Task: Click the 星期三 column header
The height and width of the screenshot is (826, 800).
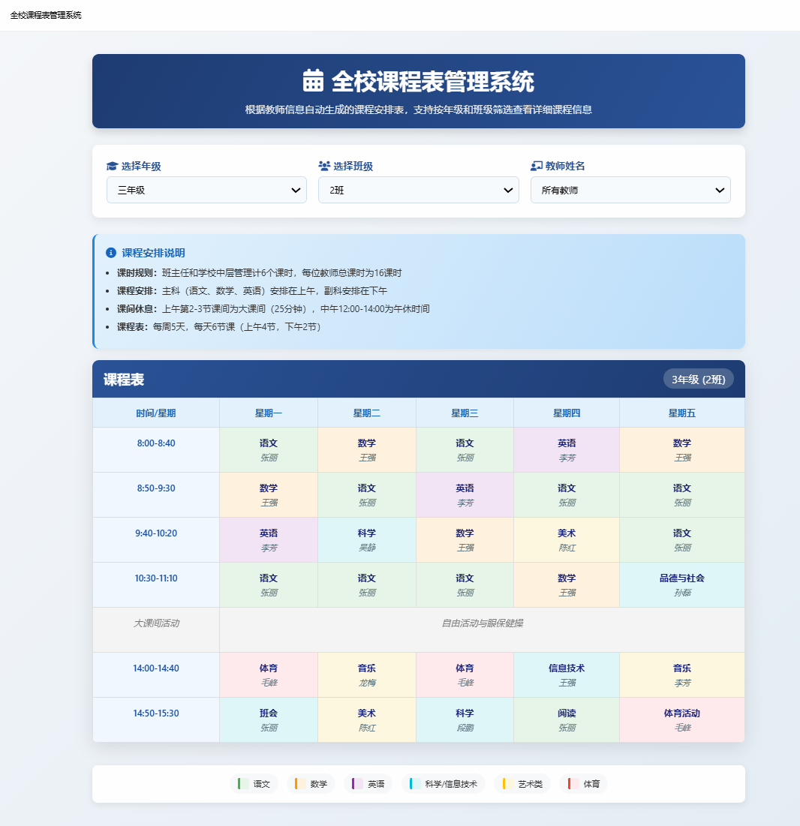Action: 465,412
